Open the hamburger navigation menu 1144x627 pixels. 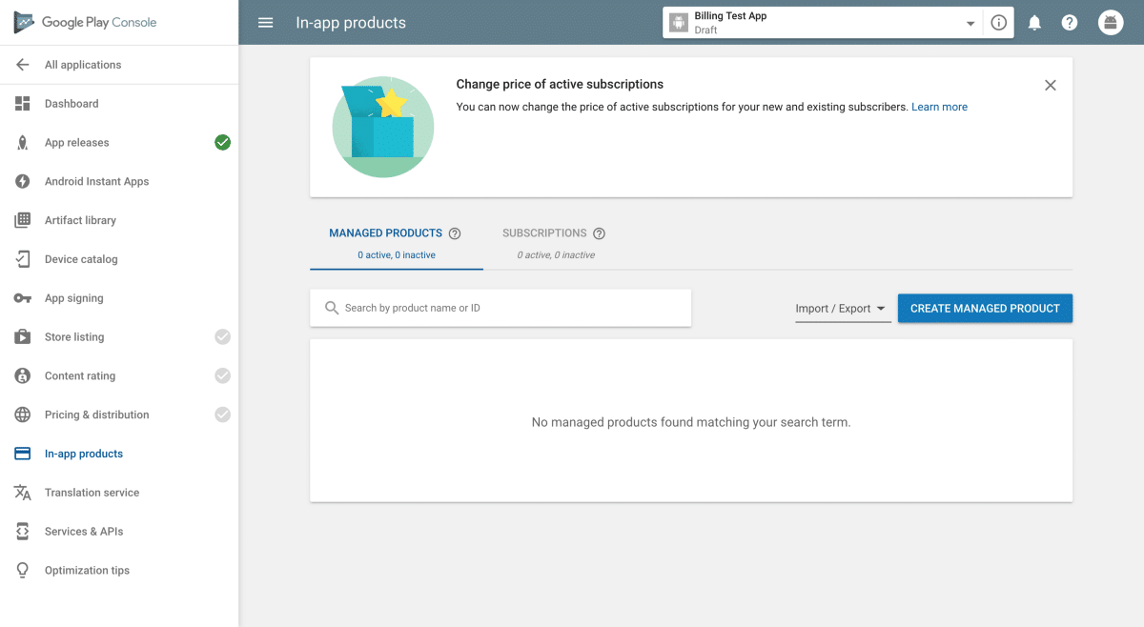point(266,23)
